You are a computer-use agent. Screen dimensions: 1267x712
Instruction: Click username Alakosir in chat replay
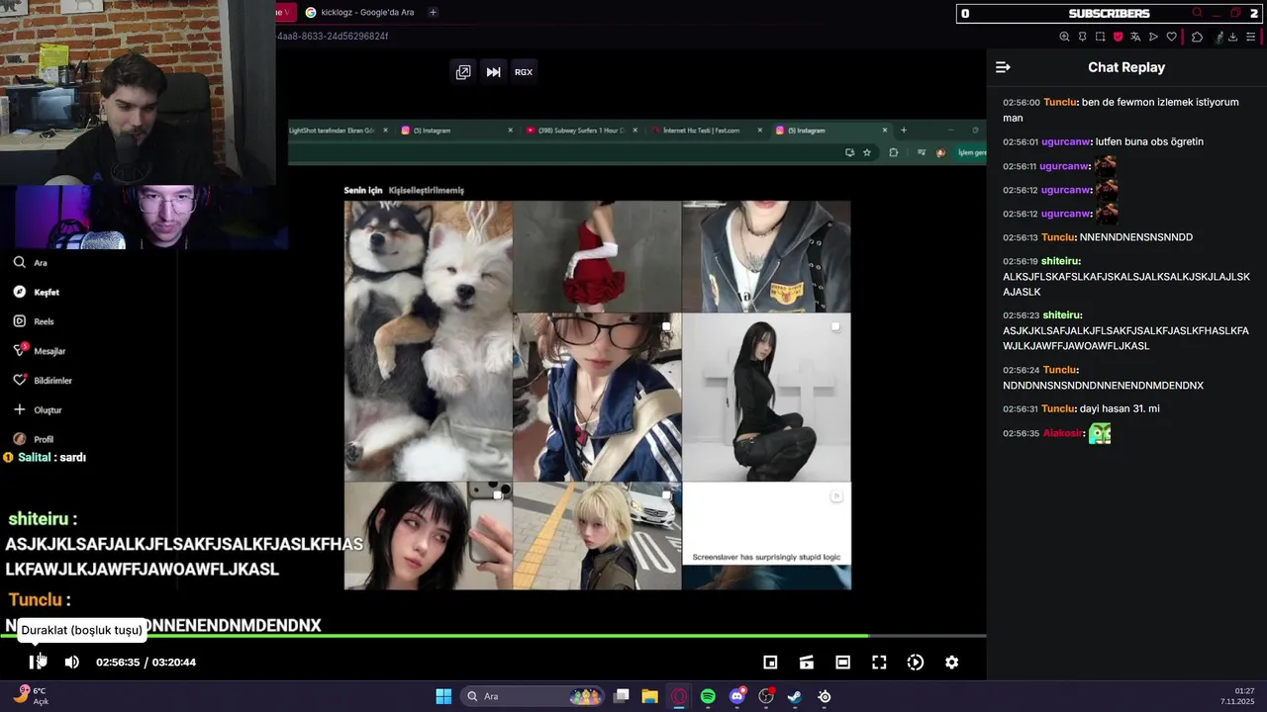1061,433
